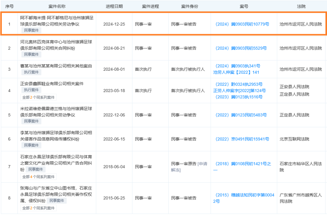Click the 案件进程 column header
327x216 pixels.
[150, 6]
